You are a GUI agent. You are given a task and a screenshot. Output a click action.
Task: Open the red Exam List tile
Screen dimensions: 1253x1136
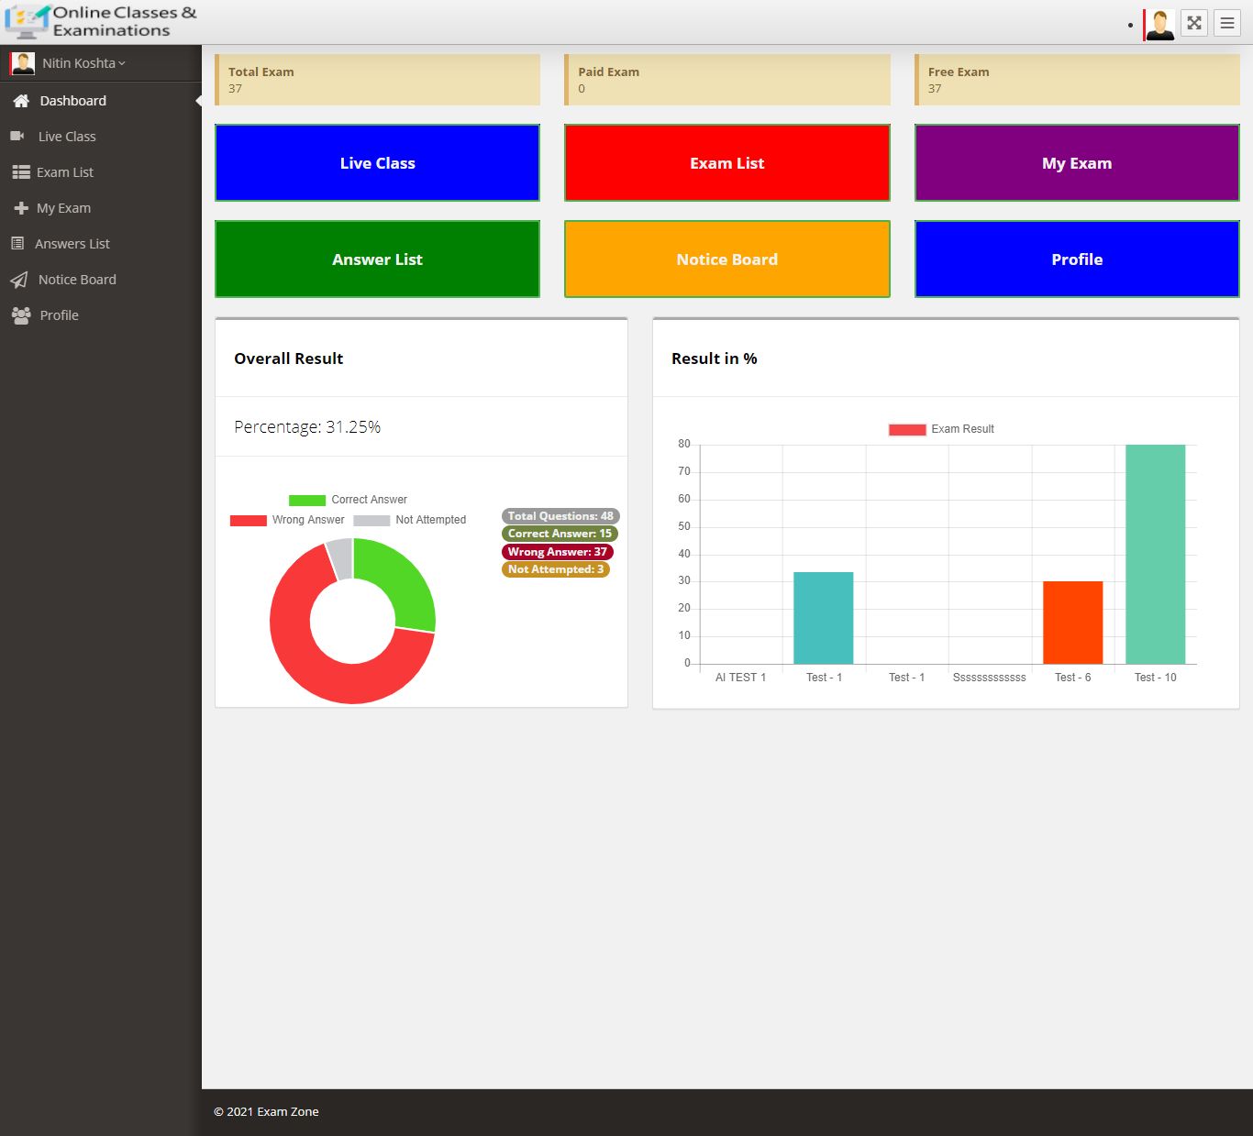[727, 163]
